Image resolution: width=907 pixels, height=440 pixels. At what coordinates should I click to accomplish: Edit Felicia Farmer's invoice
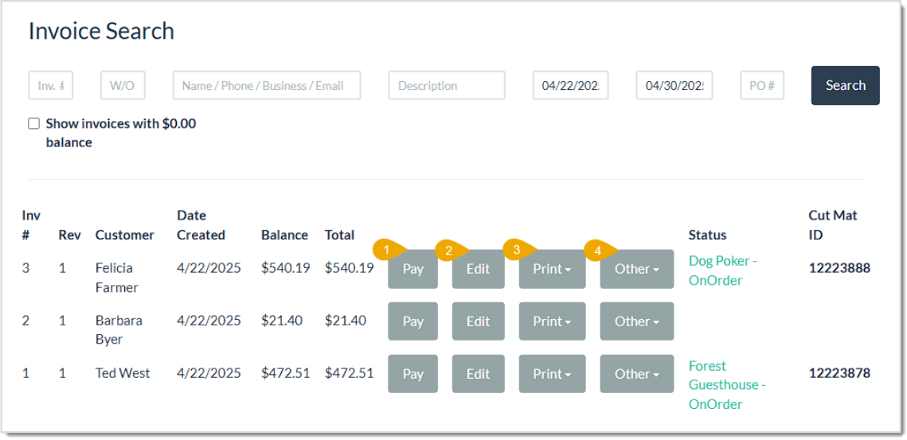(479, 269)
